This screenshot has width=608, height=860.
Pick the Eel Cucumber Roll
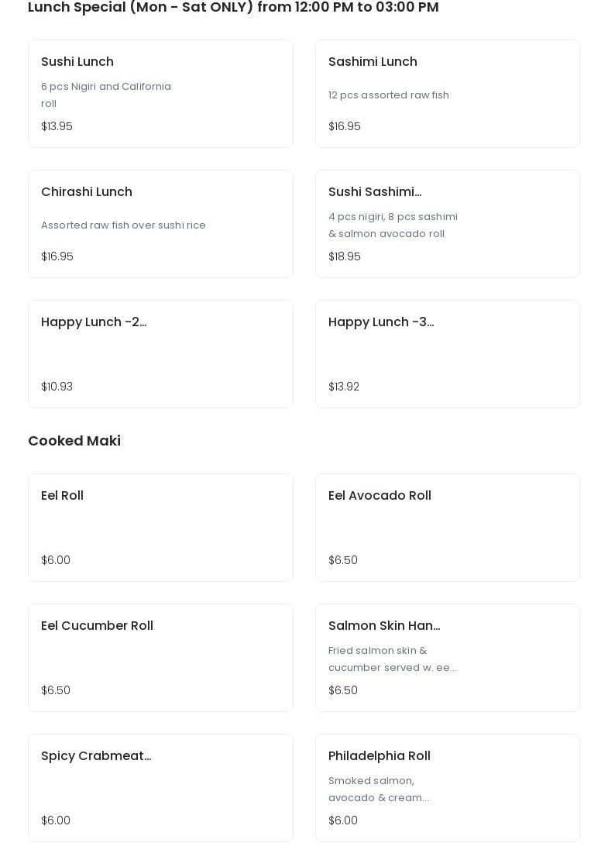pos(160,658)
